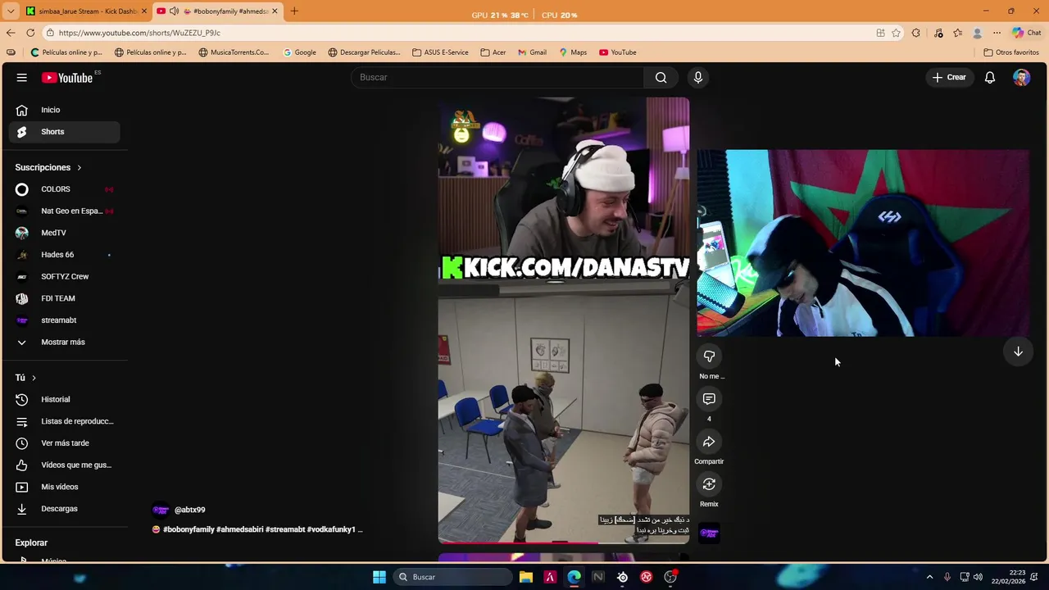Remix this short
This screenshot has height=590, width=1049.
click(709, 484)
